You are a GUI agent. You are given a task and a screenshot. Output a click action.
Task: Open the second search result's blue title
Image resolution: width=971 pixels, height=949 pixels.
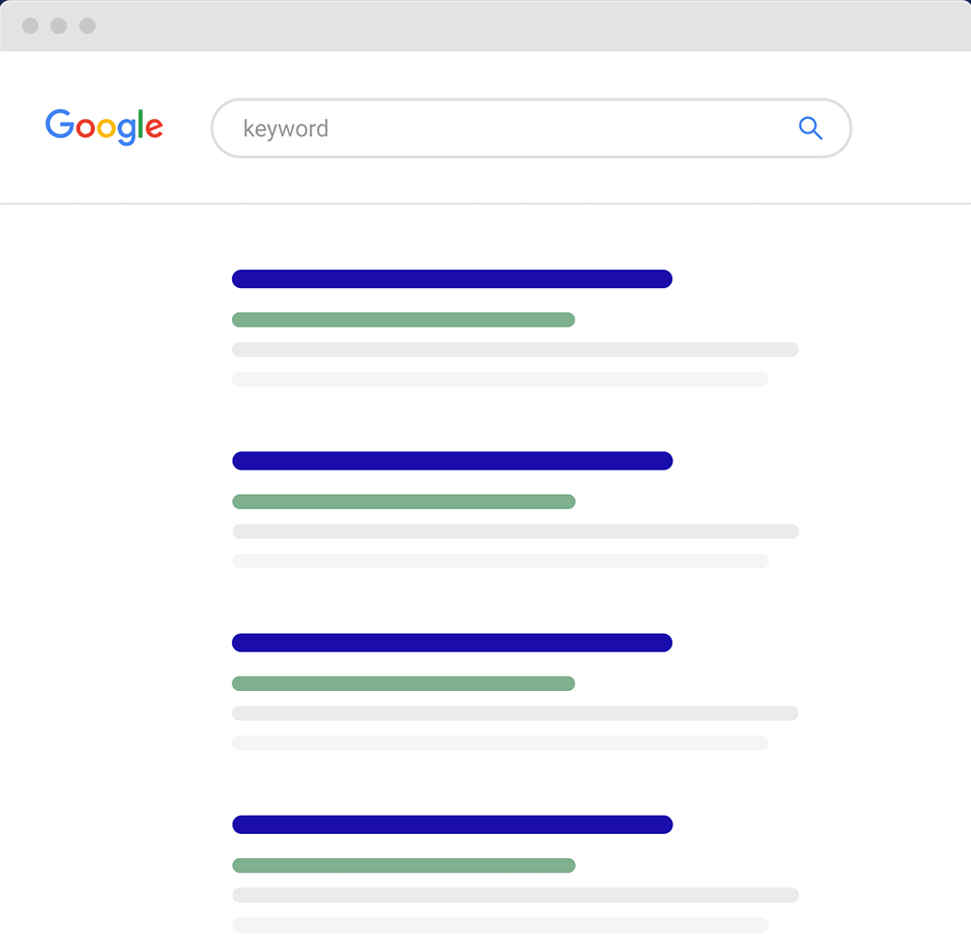point(451,461)
